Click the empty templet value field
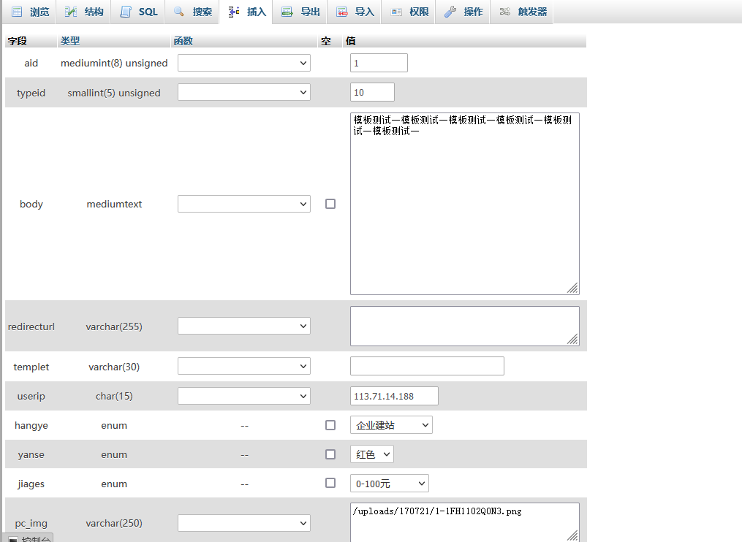Screen dimensions: 742x542 point(428,366)
